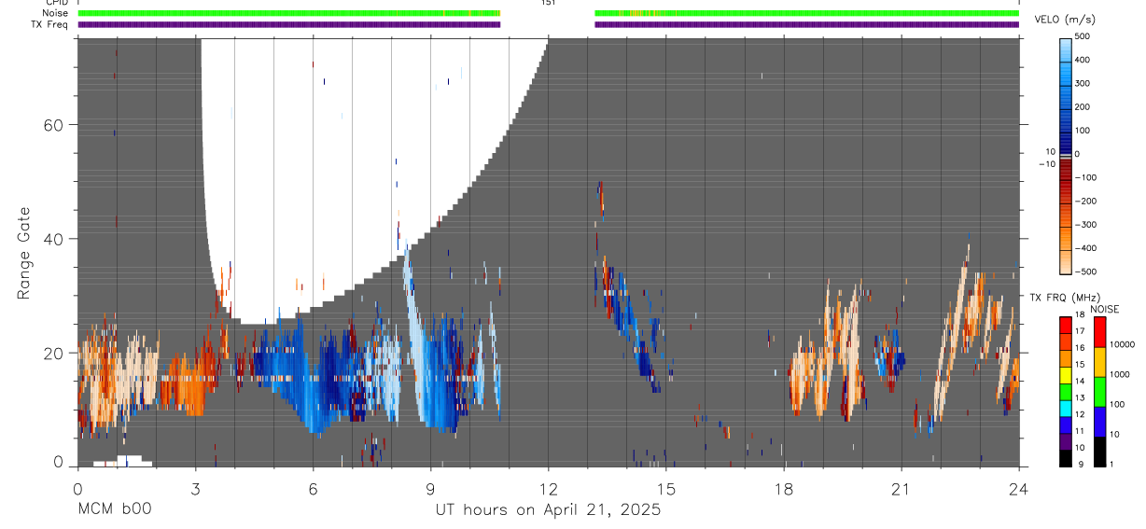
Task: Click the NOISE legend title
Action: 1104,309
